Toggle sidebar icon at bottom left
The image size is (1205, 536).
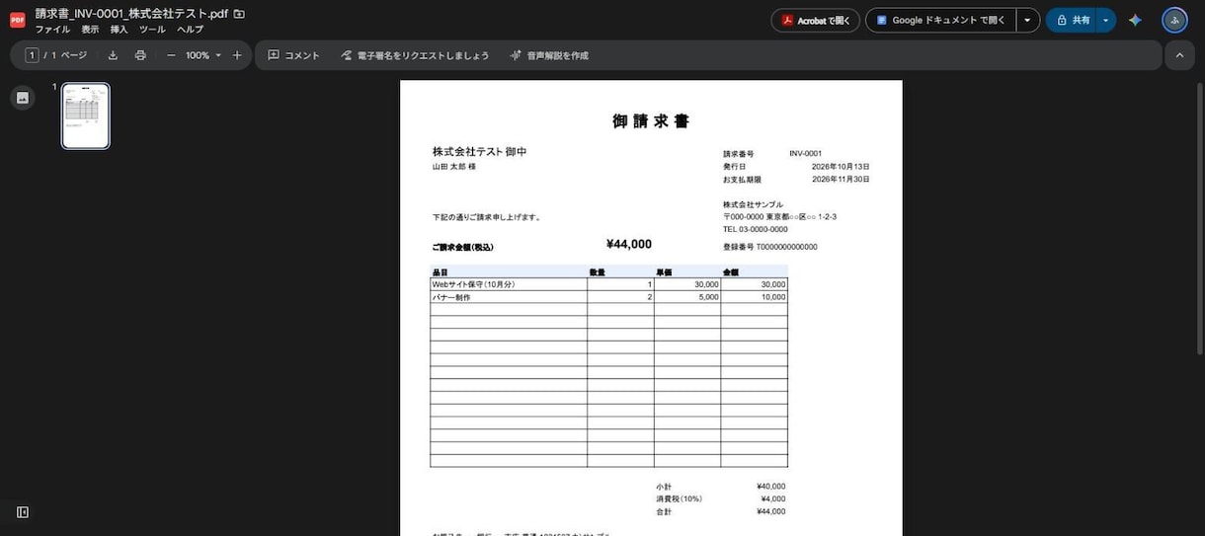(23, 512)
